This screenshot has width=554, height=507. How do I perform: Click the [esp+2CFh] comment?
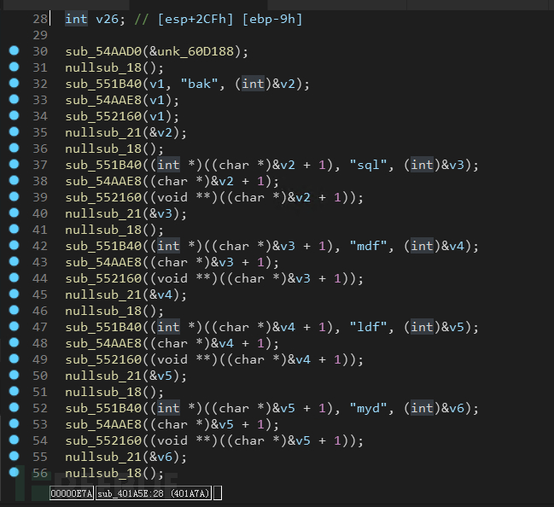click(x=195, y=19)
